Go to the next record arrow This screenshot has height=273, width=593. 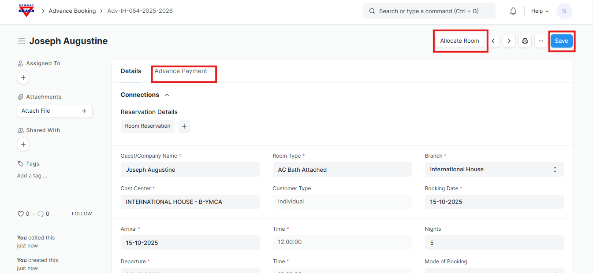(x=509, y=41)
